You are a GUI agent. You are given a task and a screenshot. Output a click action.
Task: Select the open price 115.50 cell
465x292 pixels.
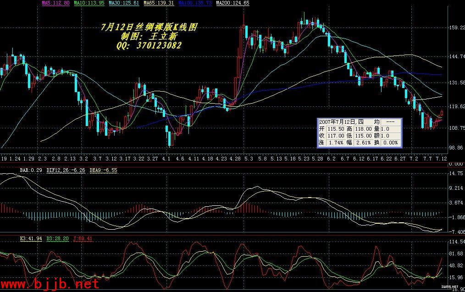click(336, 129)
